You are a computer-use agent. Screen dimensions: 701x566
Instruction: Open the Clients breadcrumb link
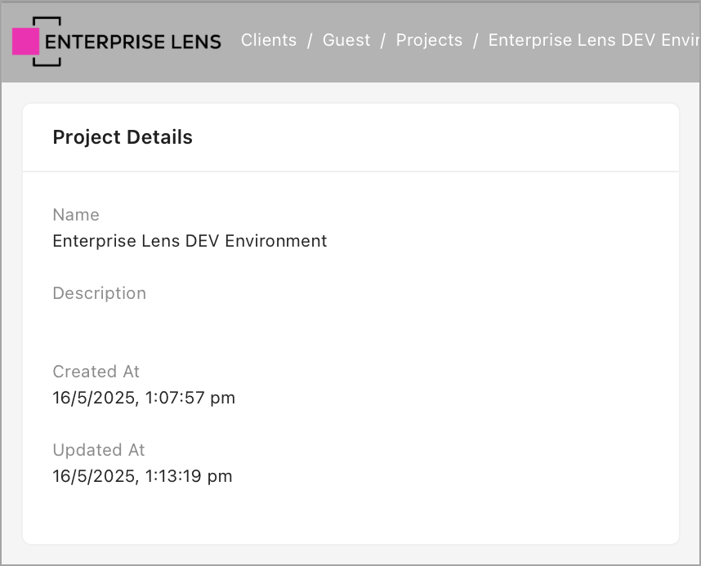click(x=269, y=40)
